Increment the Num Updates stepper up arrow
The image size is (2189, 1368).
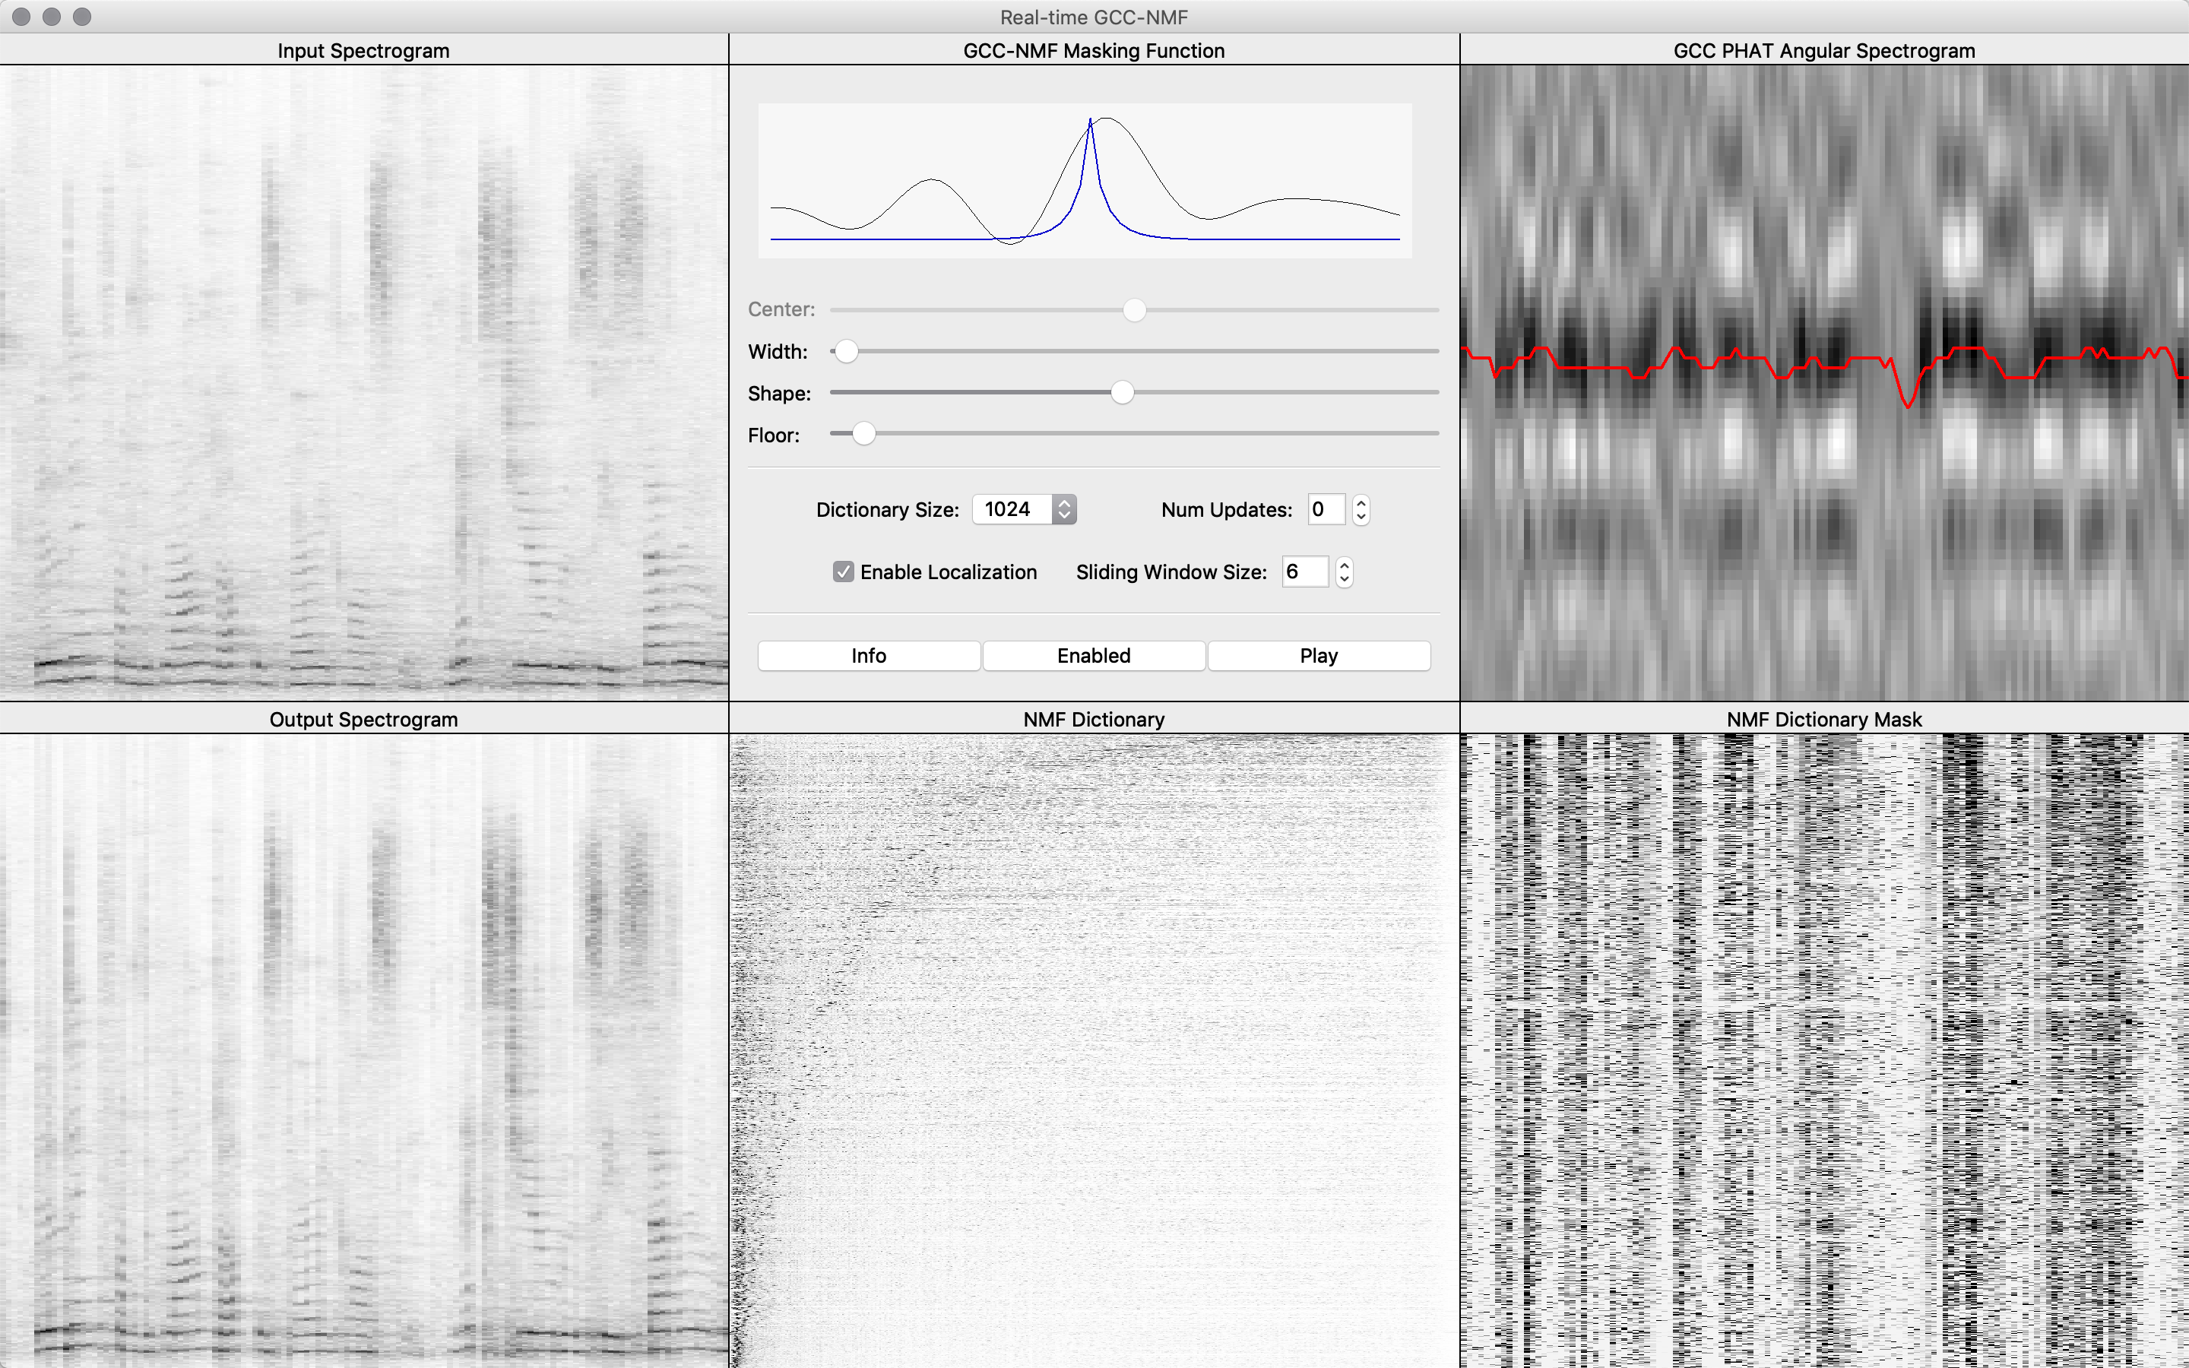1361,502
